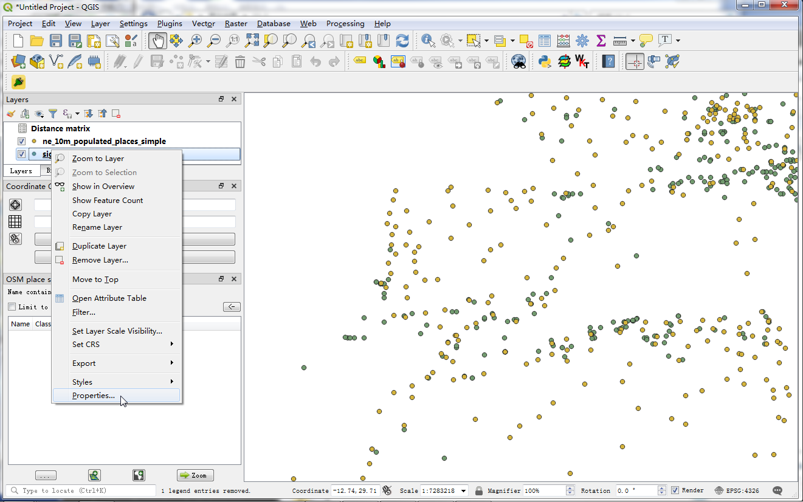This screenshot has height=502, width=803.
Task: Increase Magnifier value with up arrow
Action: click(x=570, y=488)
